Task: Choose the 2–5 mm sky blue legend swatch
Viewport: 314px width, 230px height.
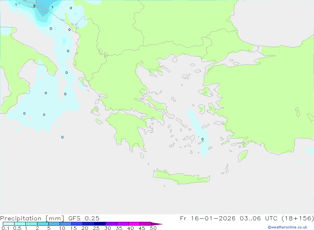Action: coord(43,224)
